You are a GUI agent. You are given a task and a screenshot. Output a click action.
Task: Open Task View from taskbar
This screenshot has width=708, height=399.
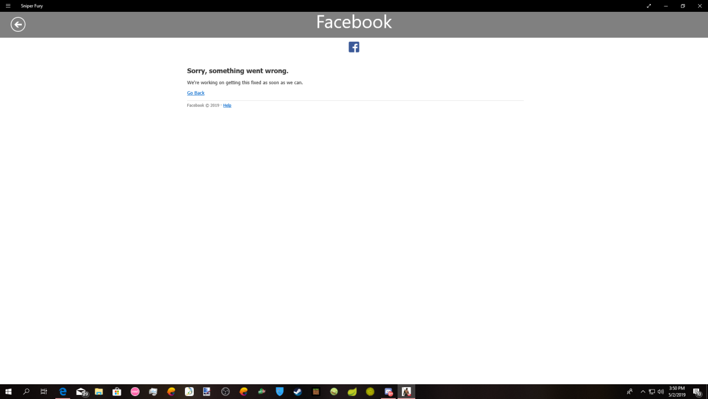44,391
